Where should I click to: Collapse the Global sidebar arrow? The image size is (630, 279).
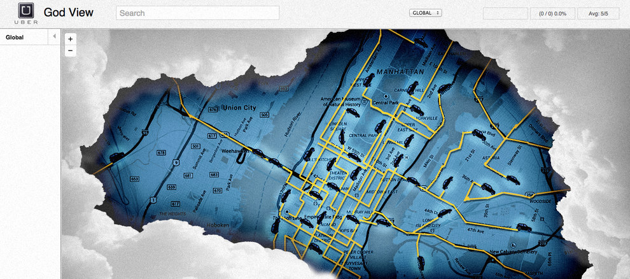click(x=54, y=37)
